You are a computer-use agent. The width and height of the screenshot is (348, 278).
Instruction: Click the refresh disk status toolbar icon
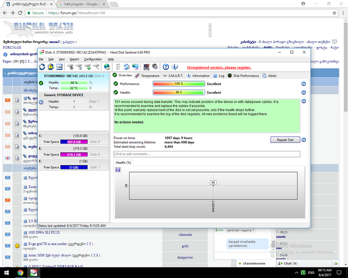pos(42,67)
